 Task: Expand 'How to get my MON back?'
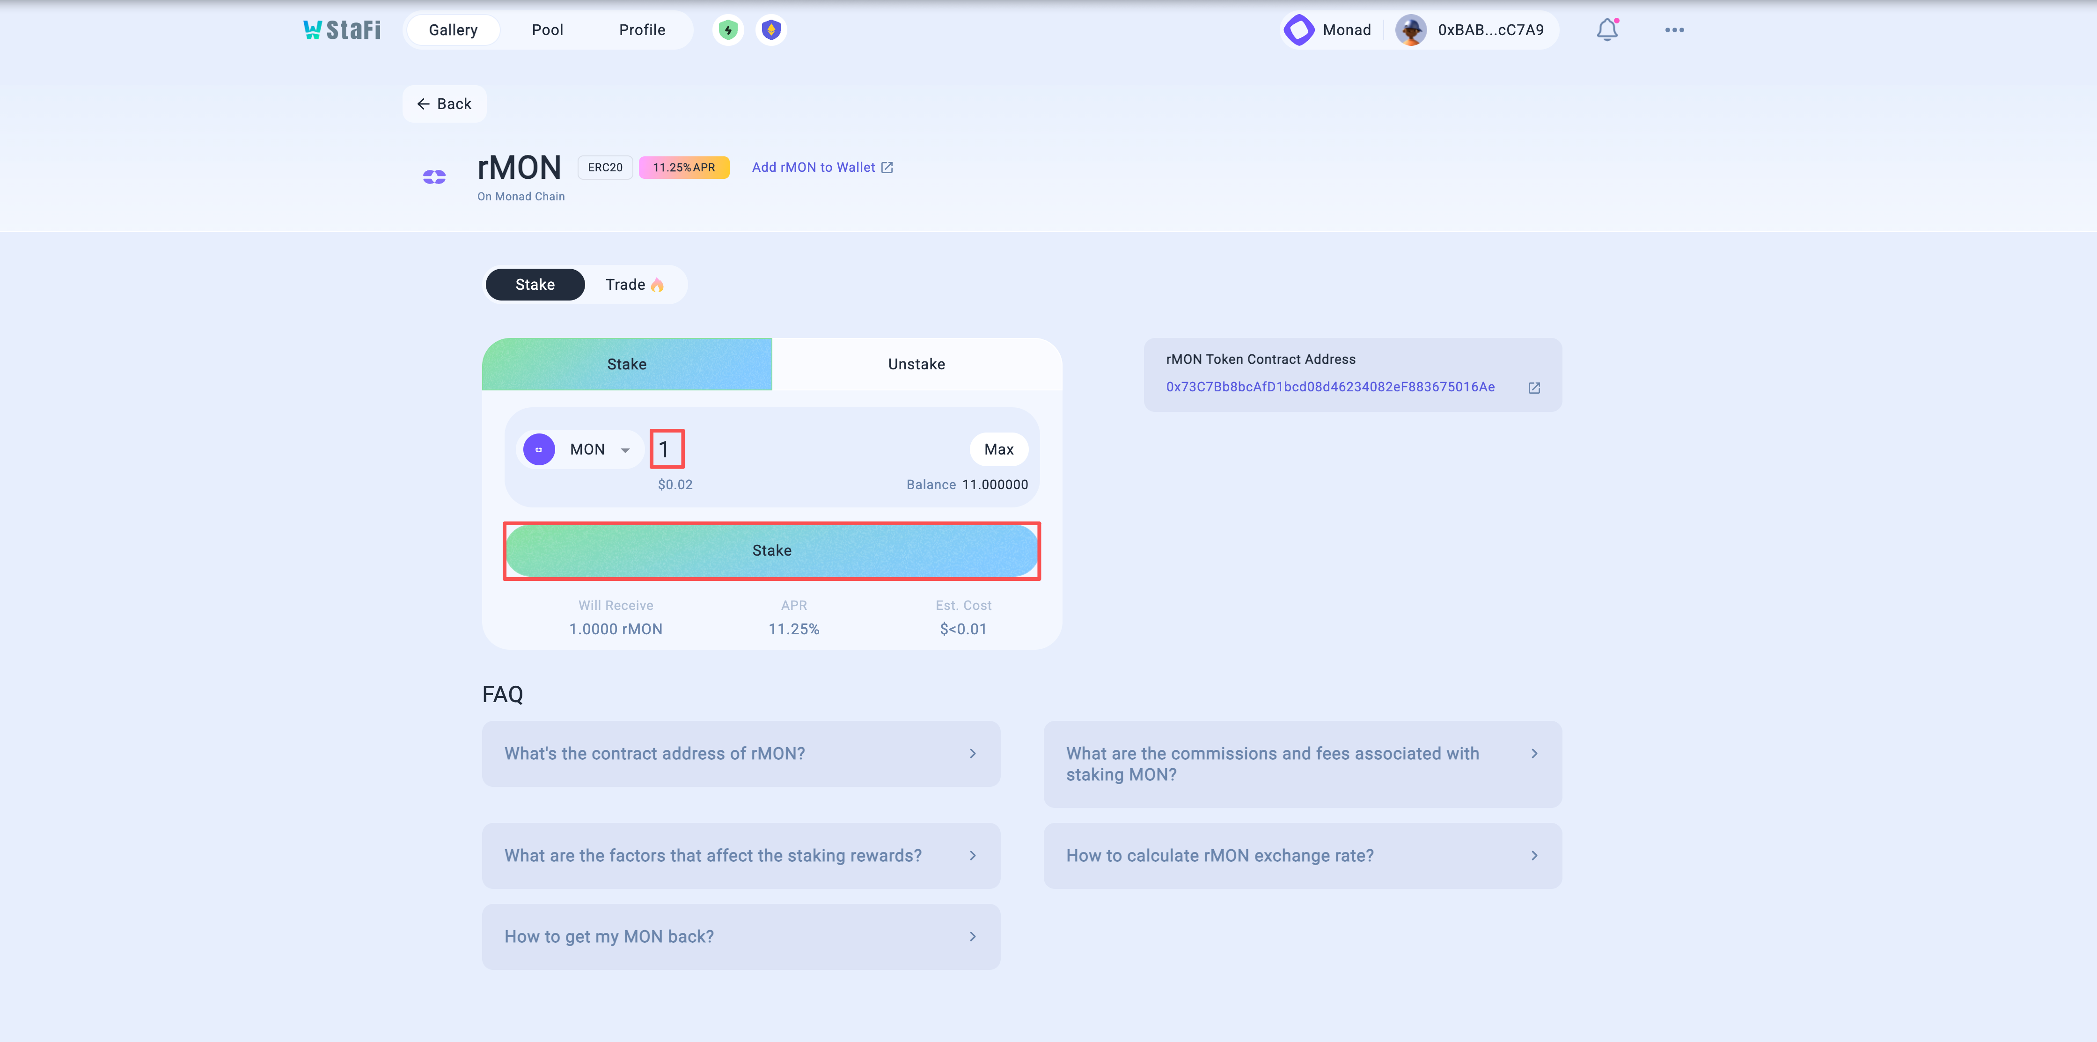[x=740, y=936]
